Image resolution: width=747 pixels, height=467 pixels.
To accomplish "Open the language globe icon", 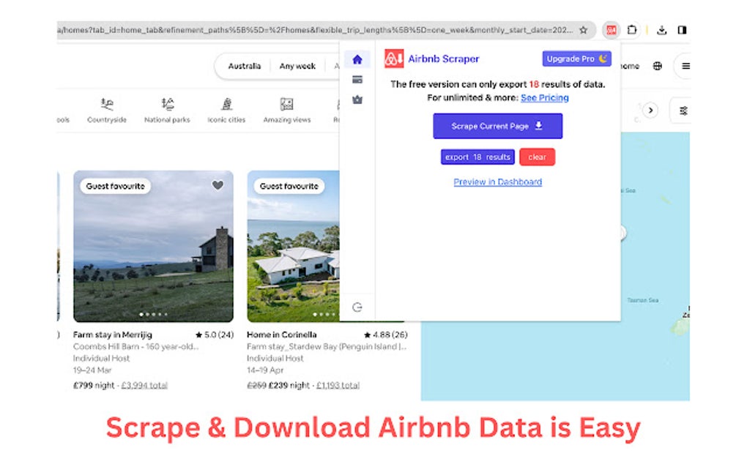I will (x=658, y=66).
